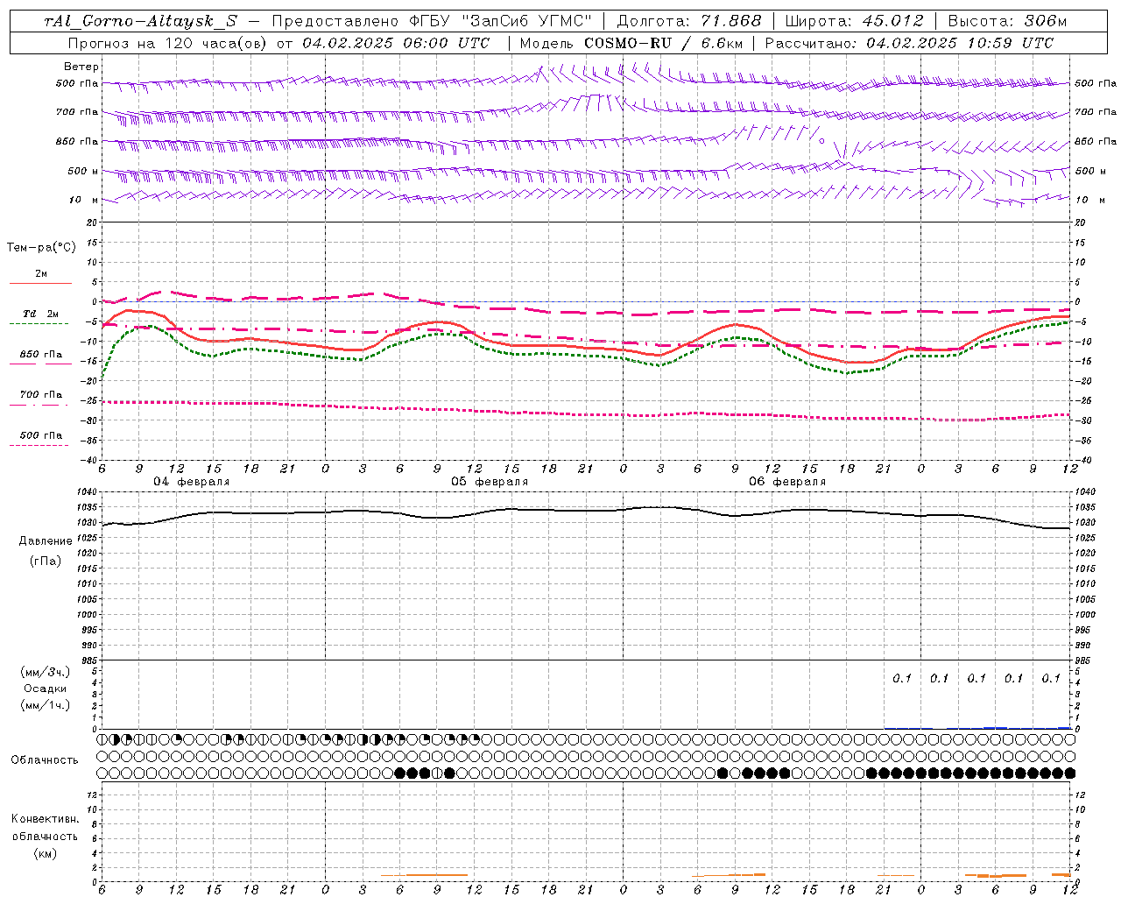1121x897 pixels.
Task: Click the '850 гПа' temperature legend entry
Action: pyautogui.click(x=41, y=355)
